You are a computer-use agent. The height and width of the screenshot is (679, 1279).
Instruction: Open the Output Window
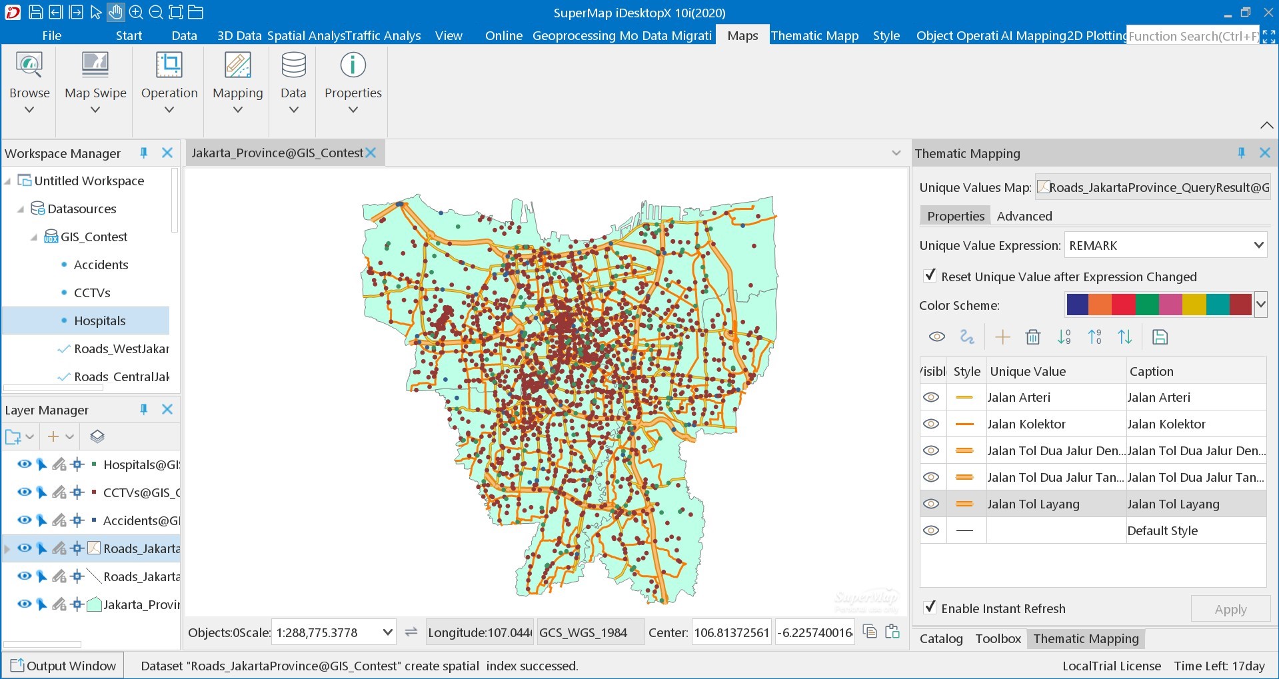[x=63, y=665]
